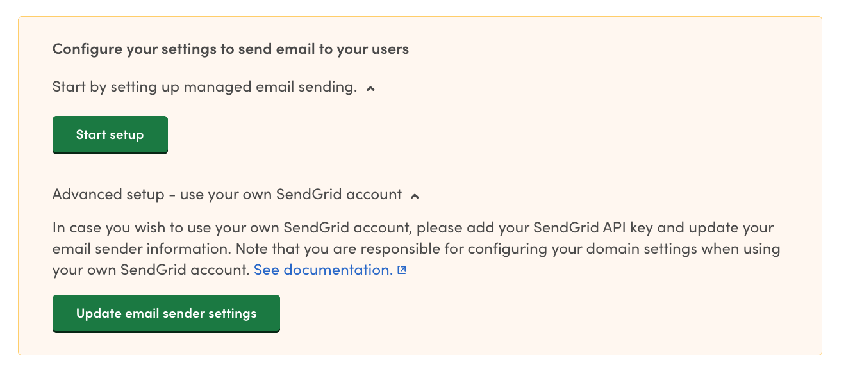Click the word "documentation" in the blue link
The image size is (846, 374).
338,270
